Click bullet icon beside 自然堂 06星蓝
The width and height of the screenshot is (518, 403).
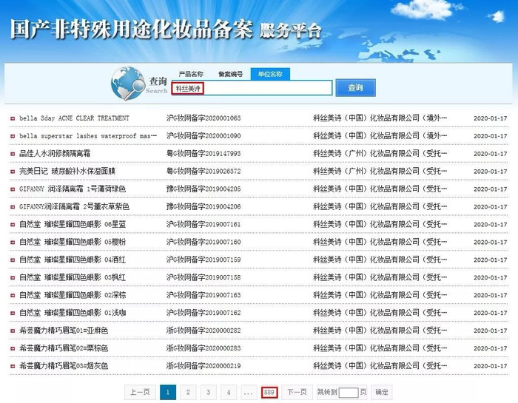13,225
